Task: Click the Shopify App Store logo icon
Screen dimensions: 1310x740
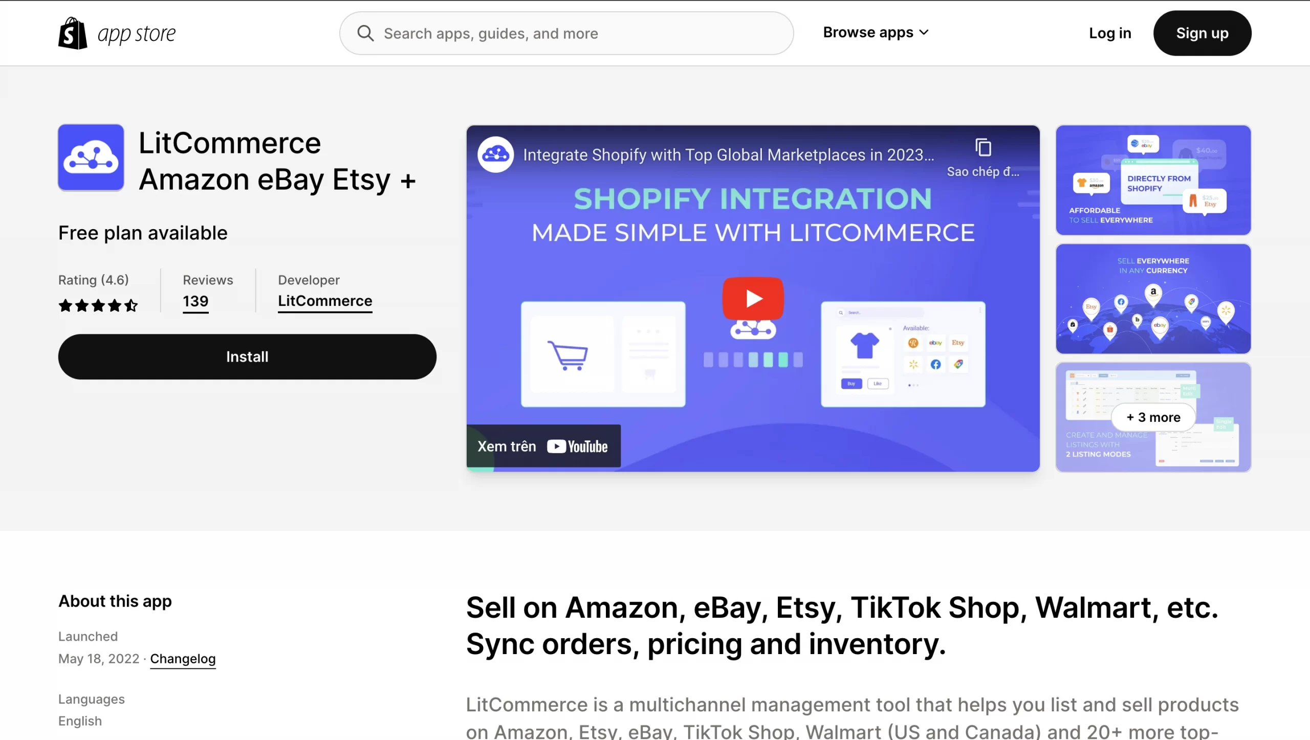Action: tap(72, 33)
